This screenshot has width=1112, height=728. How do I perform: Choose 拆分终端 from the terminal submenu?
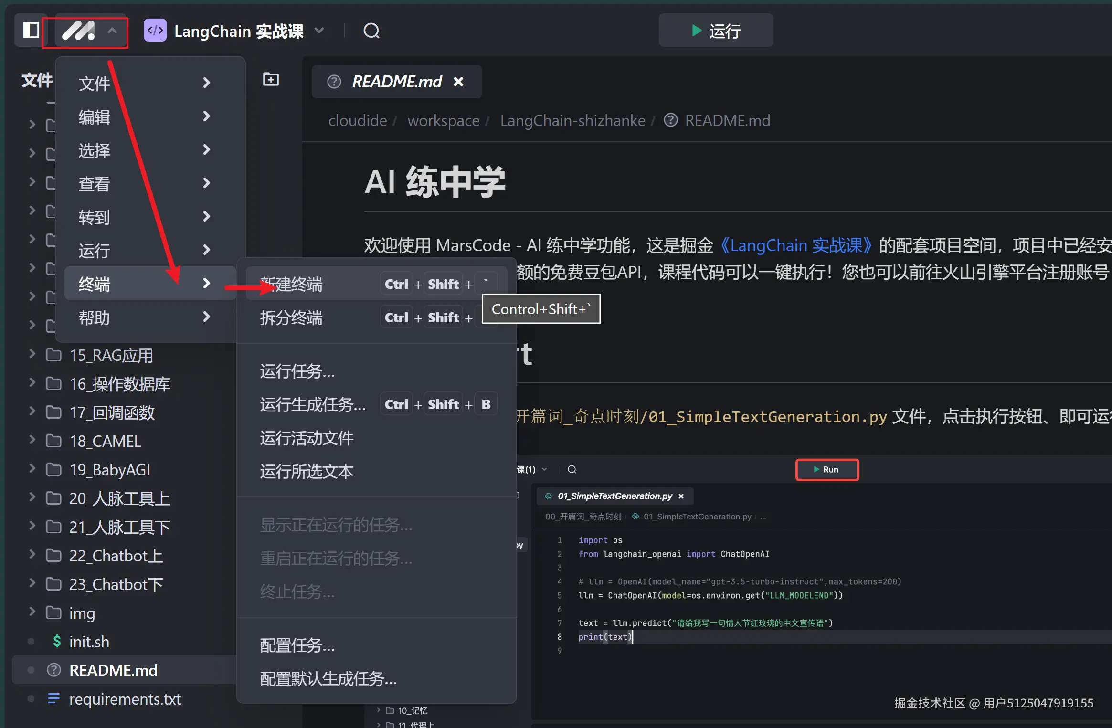[x=291, y=317]
